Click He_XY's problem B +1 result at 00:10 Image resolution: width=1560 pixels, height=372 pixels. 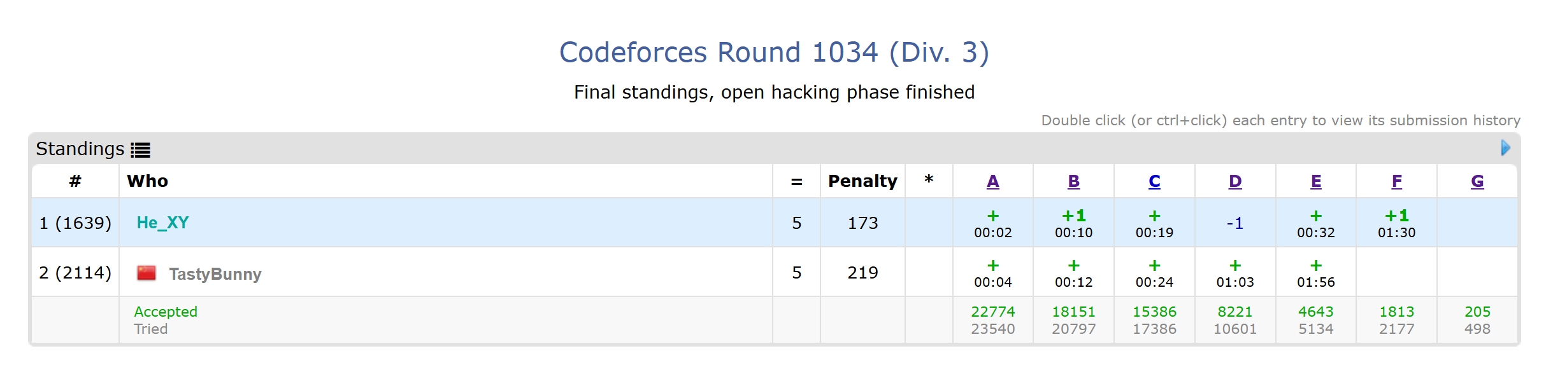coord(1073,223)
